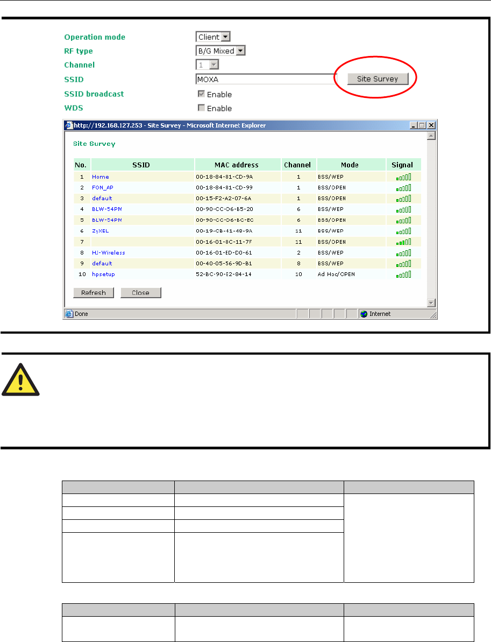
Task: Click the Done status bar text
Action: 81,314
